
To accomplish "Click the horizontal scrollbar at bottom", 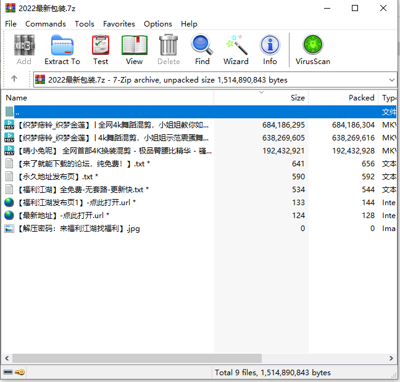I will click(185, 358).
